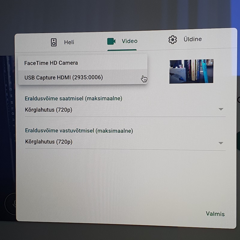Click the gear icon for Üldine settings

[x=172, y=40]
